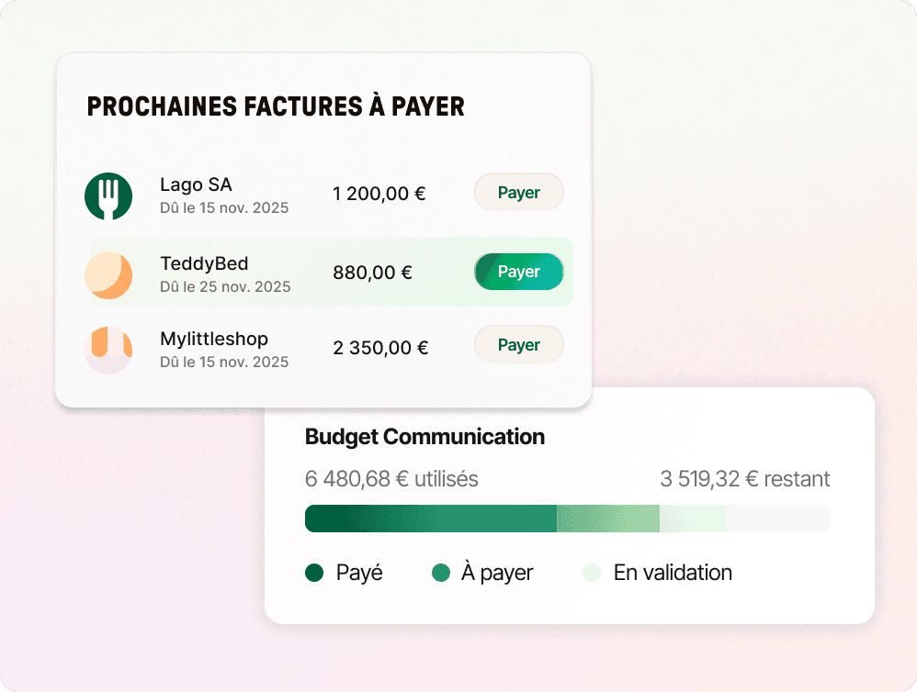Select the amount 880,00 € for TeddyBed

pyautogui.click(x=372, y=273)
